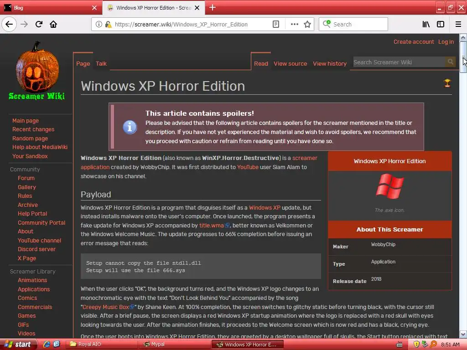This screenshot has width=467, height=350.
Task: Open the Library icon in toolbar
Action: click(426, 24)
